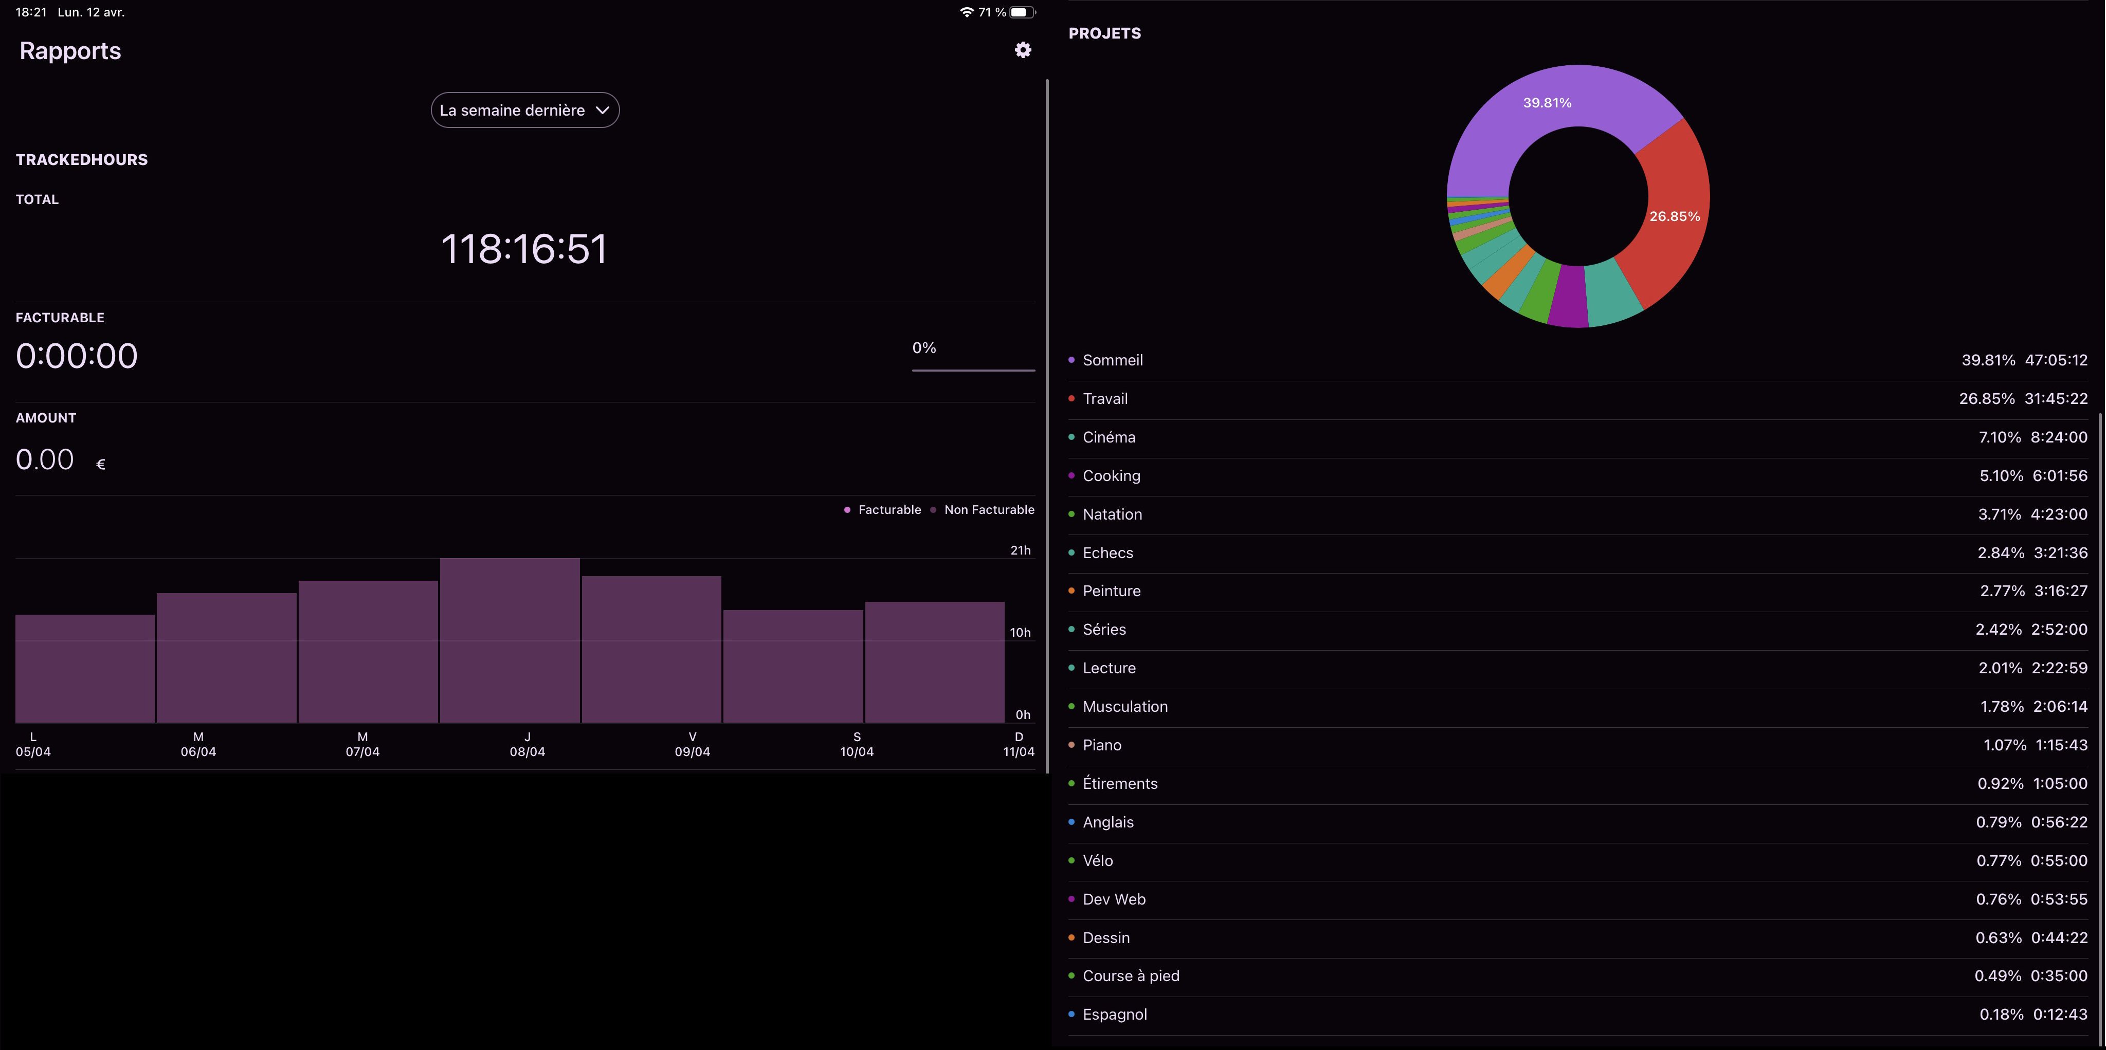
Task: Click the chevron in the period selector
Action: pos(603,110)
